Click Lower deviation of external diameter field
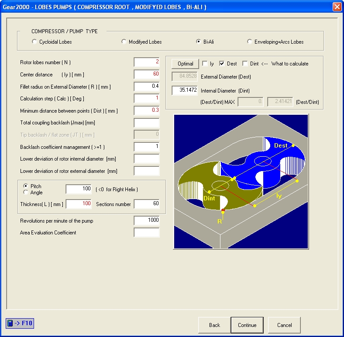Image resolution: width=344 pixels, height=337 pixels. click(x=147, y=171)
